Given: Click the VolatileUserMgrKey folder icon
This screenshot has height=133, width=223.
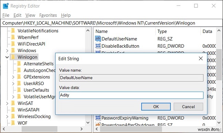Looking at the screenshot, I should tap(19, 97).
